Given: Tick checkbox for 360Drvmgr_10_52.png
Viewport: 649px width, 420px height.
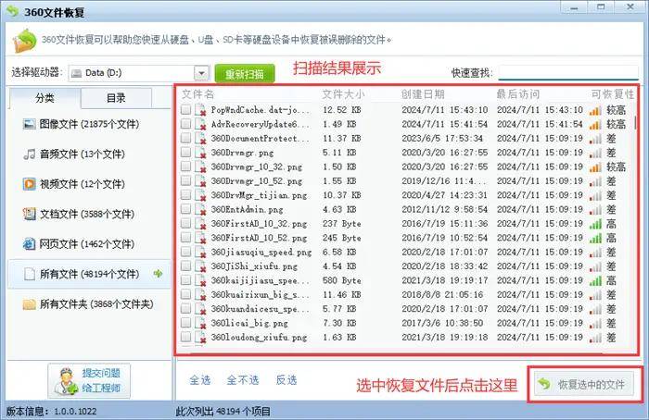Looking at the screenshot, I should point(185,180).
